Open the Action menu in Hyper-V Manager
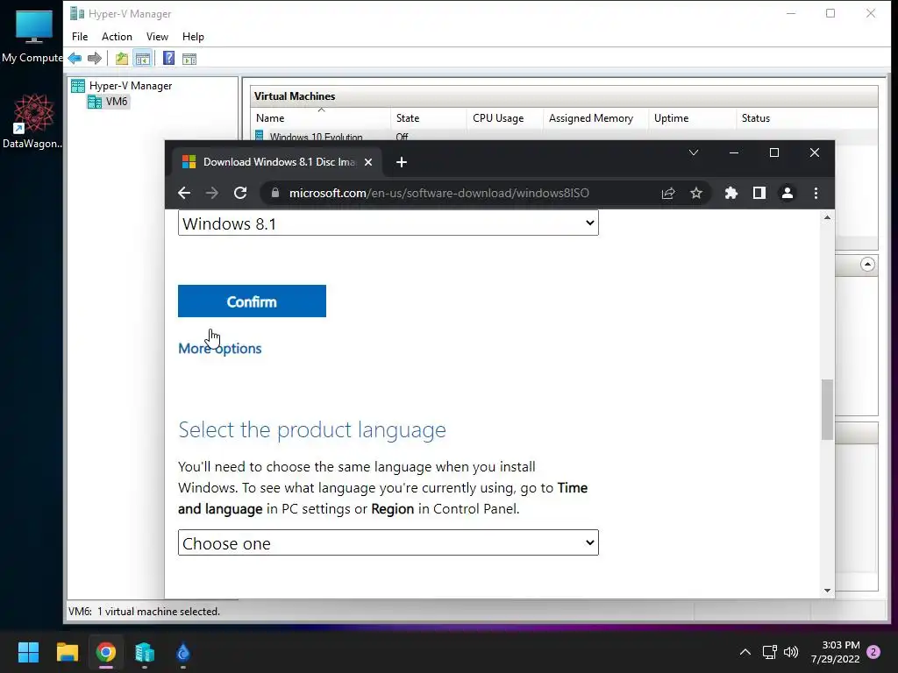The width and height of the screenshot is (898, 673). tap(117, 37)
